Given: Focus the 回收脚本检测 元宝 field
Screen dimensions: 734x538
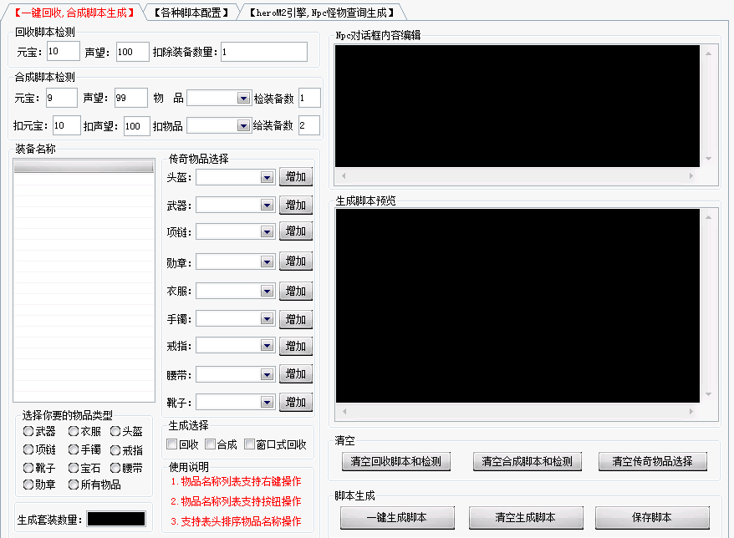Looking at the screenshot, I should [x=64, y=51].
